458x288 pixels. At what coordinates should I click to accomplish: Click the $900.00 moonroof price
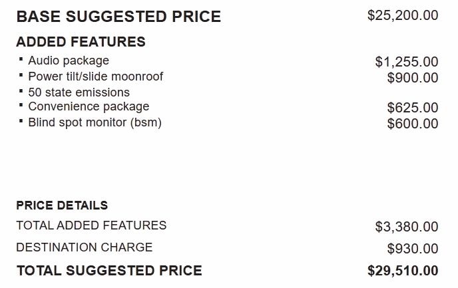(413, 78)
